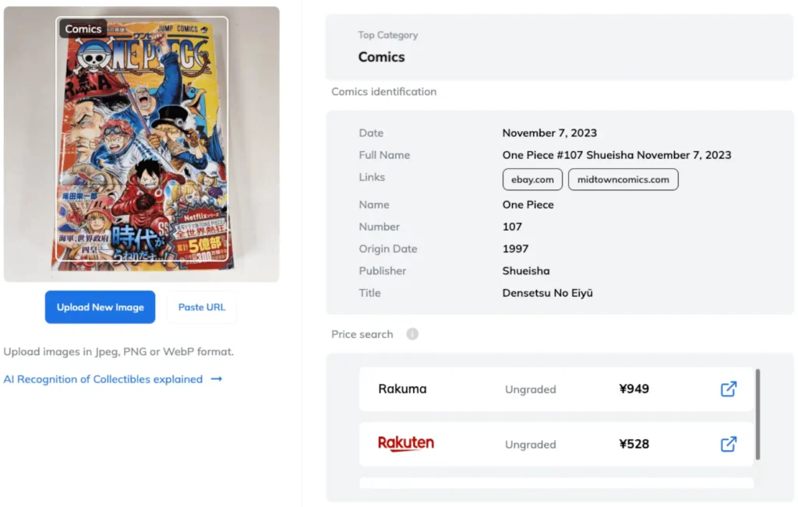The height and width of the screenshot is (507, 798).
Task: Open the Rakuten listing external link icon
Action: pos(729,444)
